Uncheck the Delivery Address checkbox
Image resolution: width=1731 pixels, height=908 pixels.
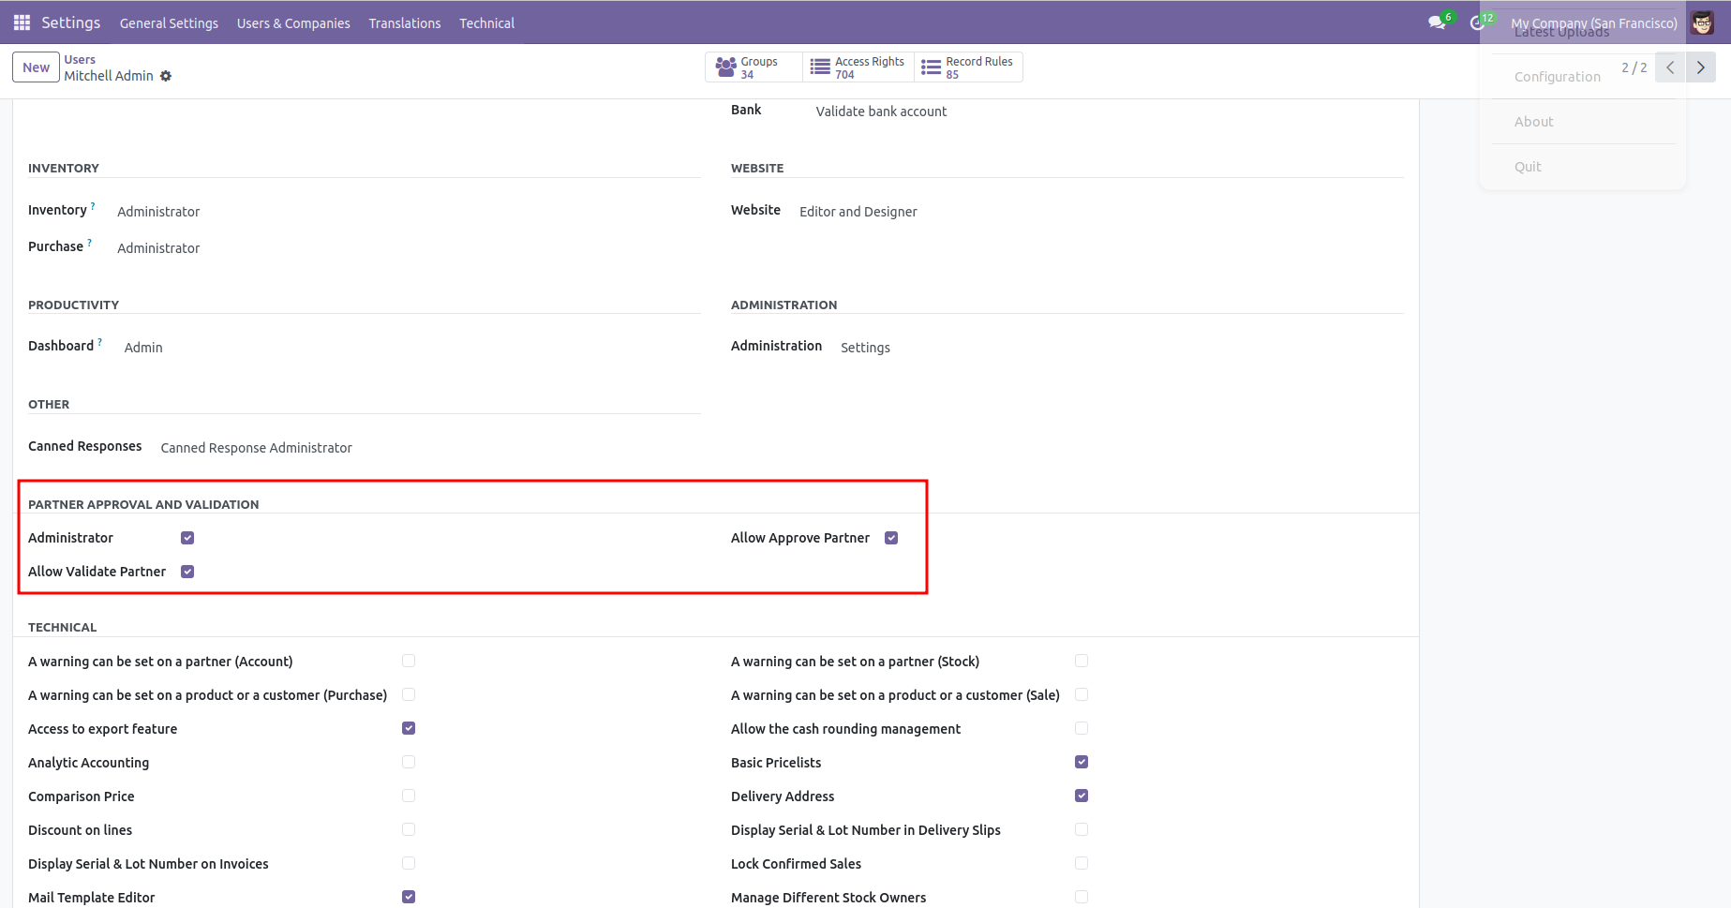tap(1082, 796)
